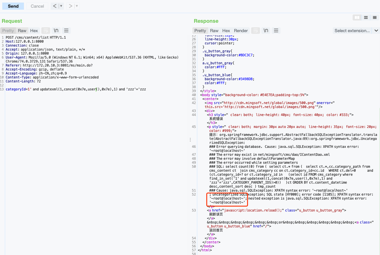Viewport: 380px width, 255px height.
Task: Toggle non-printable \n characters in Request panel
Action: 56,31
